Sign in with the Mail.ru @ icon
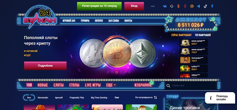The image size is (237, 110). (192, 6)
